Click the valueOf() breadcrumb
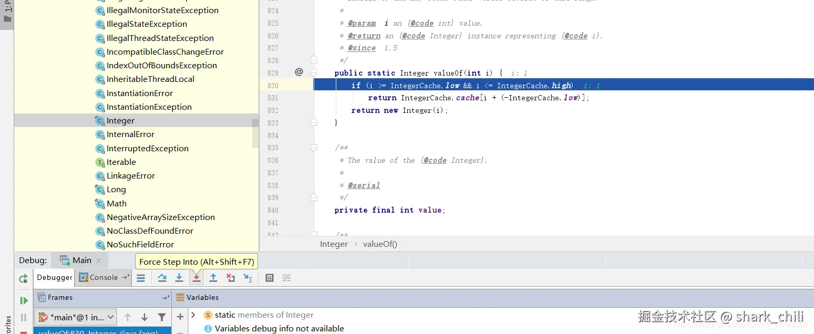Screen dimensions: 814x334 [380, 244]
